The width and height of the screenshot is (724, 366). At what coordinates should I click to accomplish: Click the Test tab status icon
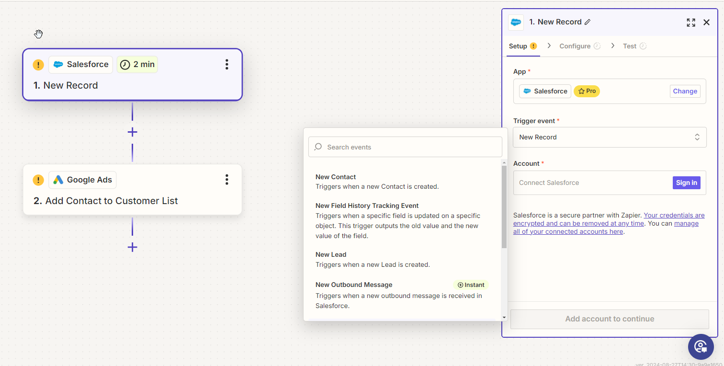[x=643, y=46]
